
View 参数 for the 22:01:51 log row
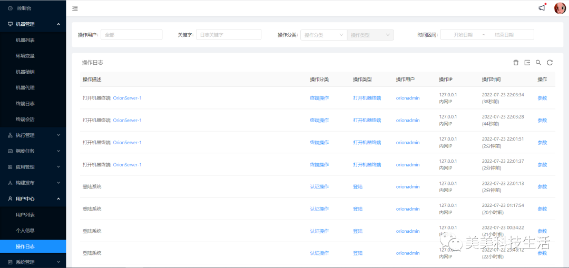tap(542, 143)
